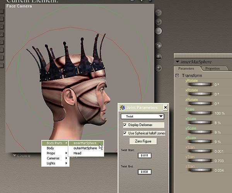Click the top wireframe box display style icon

point(159,12)
